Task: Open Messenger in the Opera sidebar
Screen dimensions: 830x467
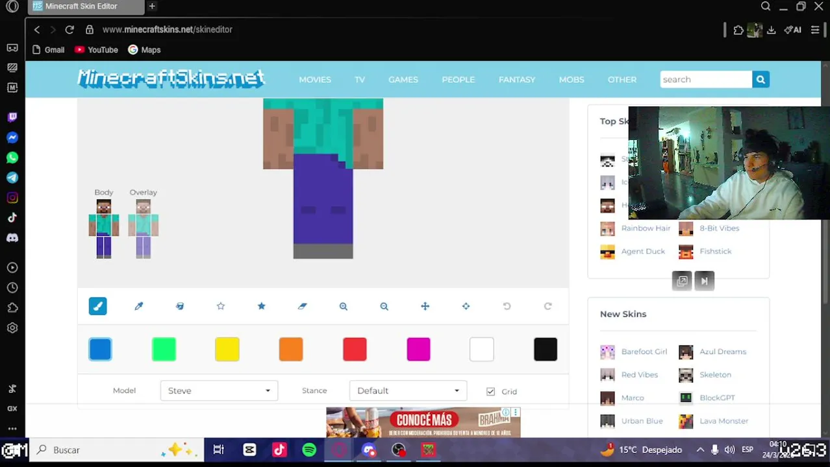Action: click(x=12, y=138)
